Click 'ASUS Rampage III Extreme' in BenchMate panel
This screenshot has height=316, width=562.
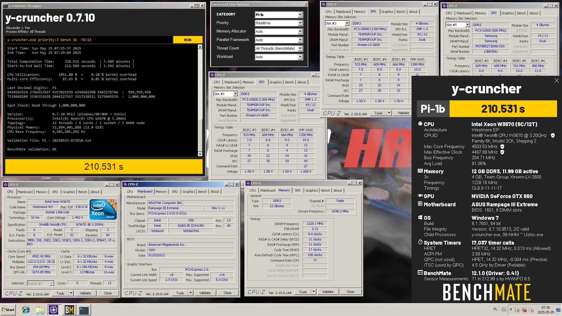[504, 205]
